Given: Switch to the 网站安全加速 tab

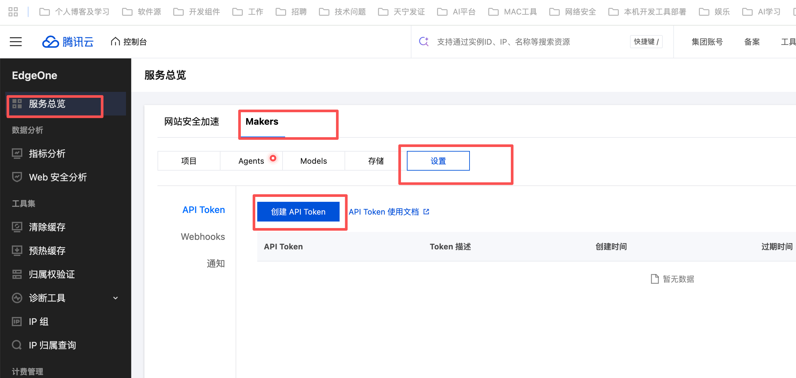Looking at the screenshot, I should (x=192, y=122).
